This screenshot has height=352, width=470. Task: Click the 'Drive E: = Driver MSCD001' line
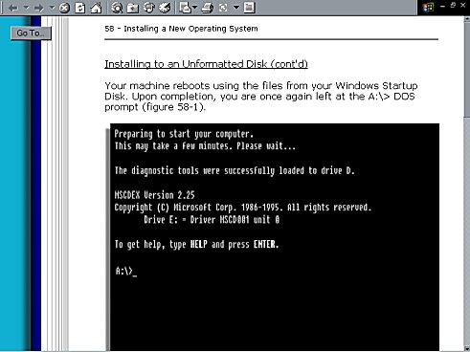(212, 219)
